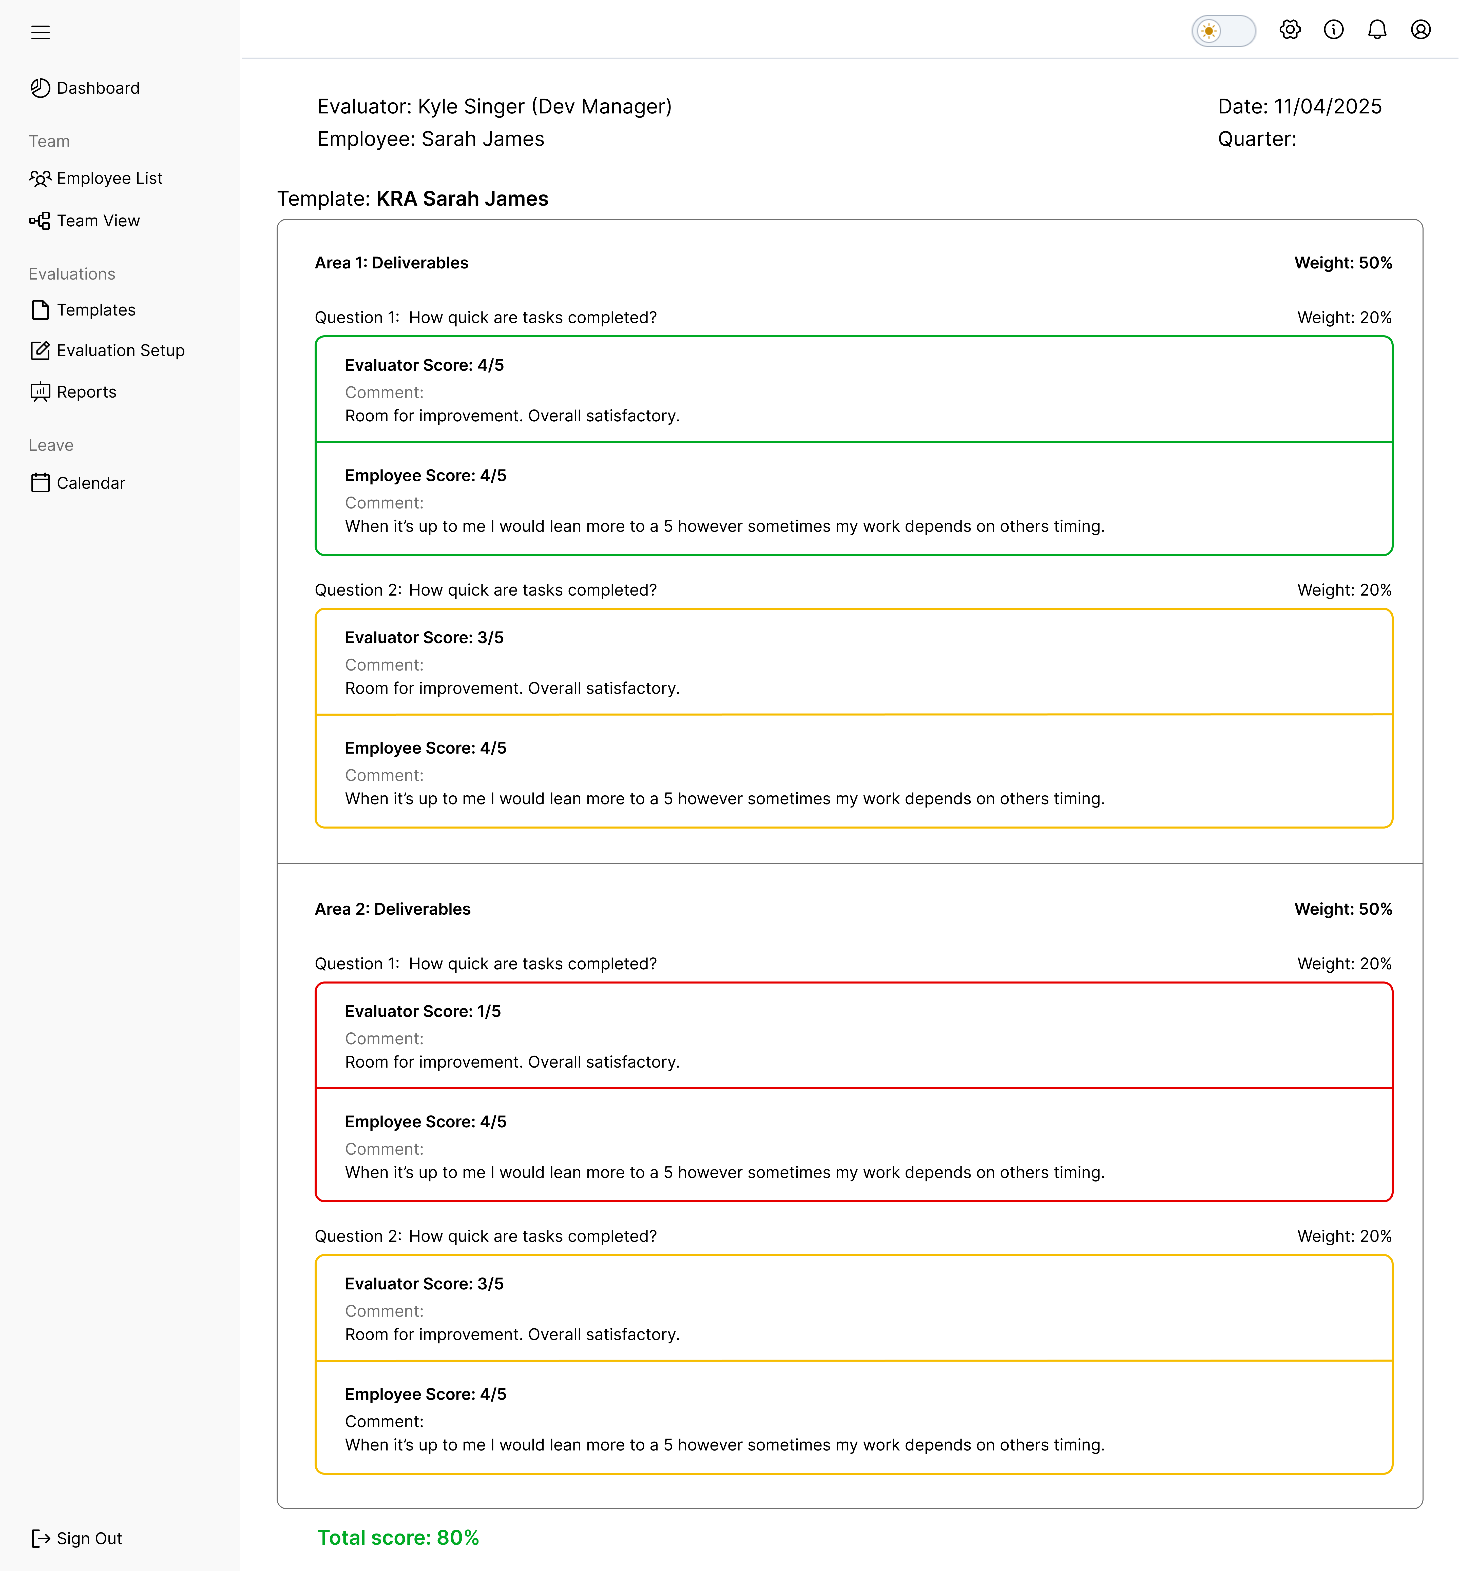Image resolution: width=1459 pixels, height=1571 pixels.
Task: Click the 'Employee: Sarah James' text
Action: 431,139
